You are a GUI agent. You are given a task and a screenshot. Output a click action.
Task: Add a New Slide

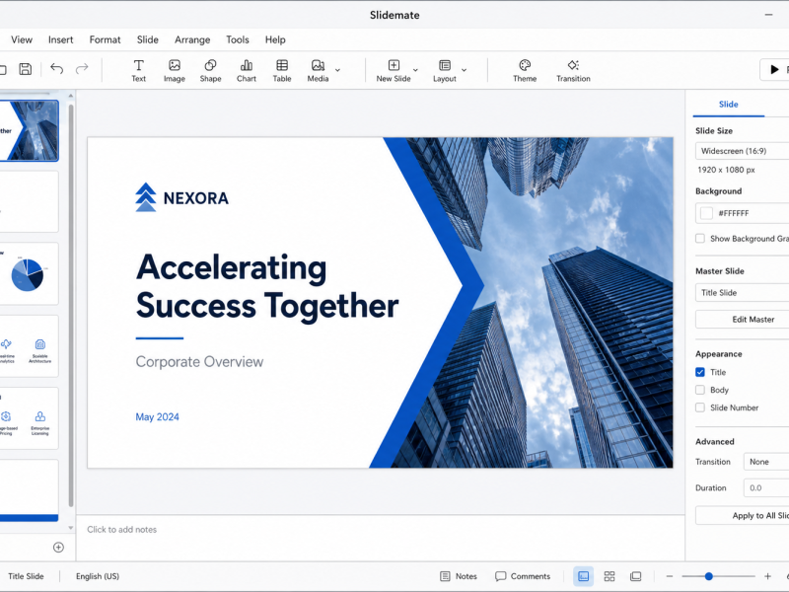(394, 70)
